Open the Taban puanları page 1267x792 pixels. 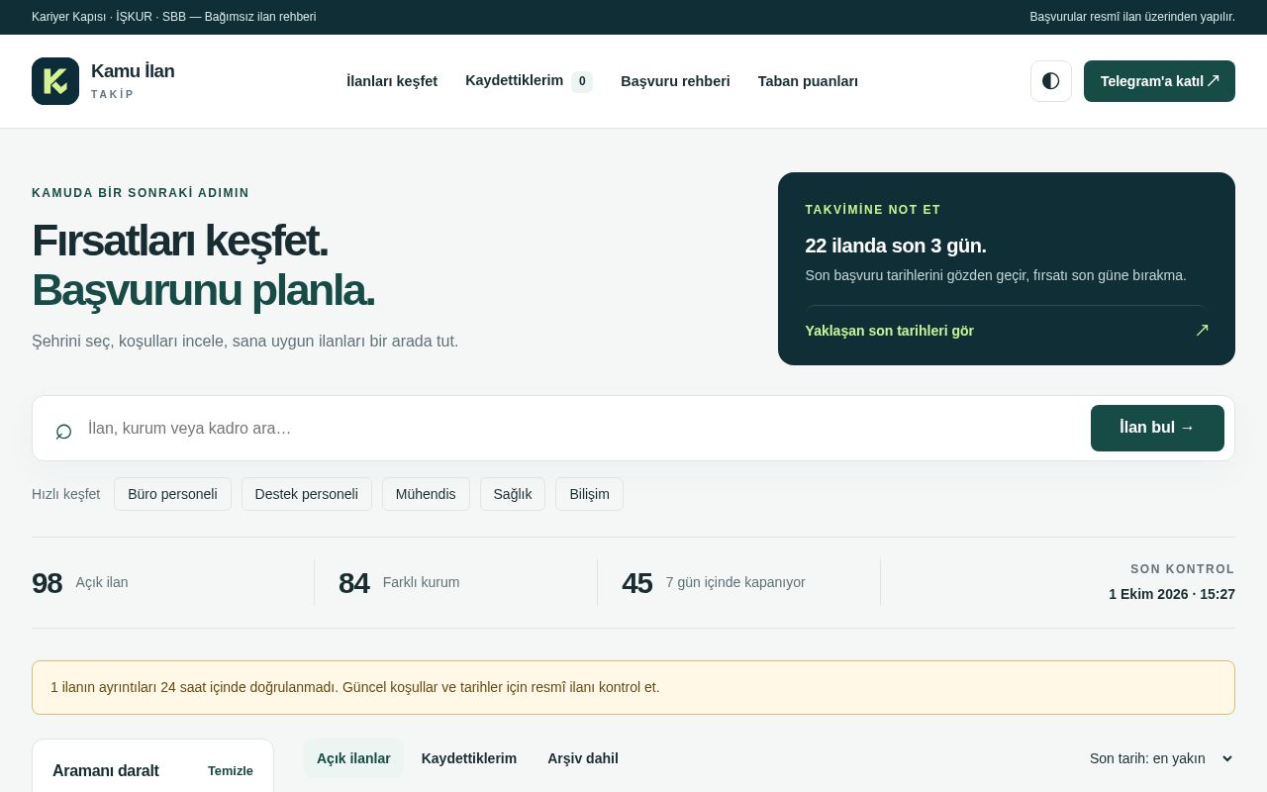point(808,81)
